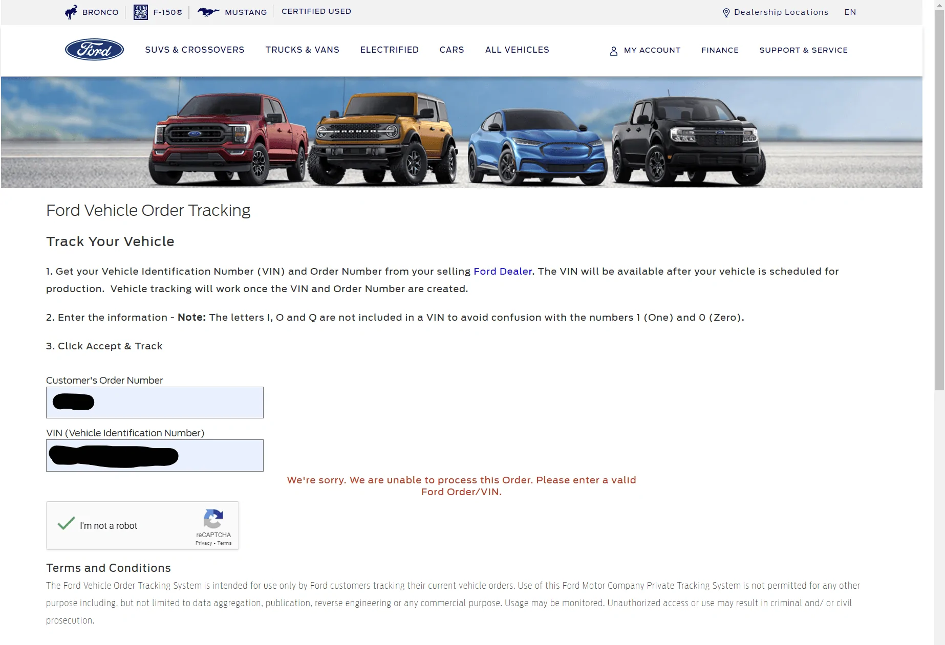The image size is (945, 645).
Task: Open the Trucks & Vans menu
Action: pos(302,50)
